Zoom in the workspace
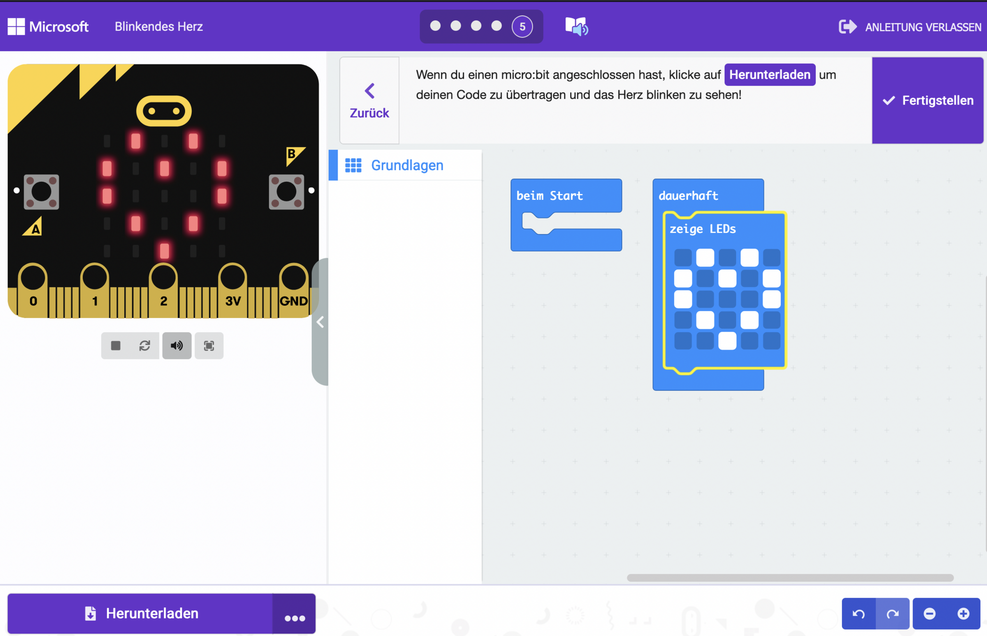Screen dimensions: 987x636 coord(963,613)
